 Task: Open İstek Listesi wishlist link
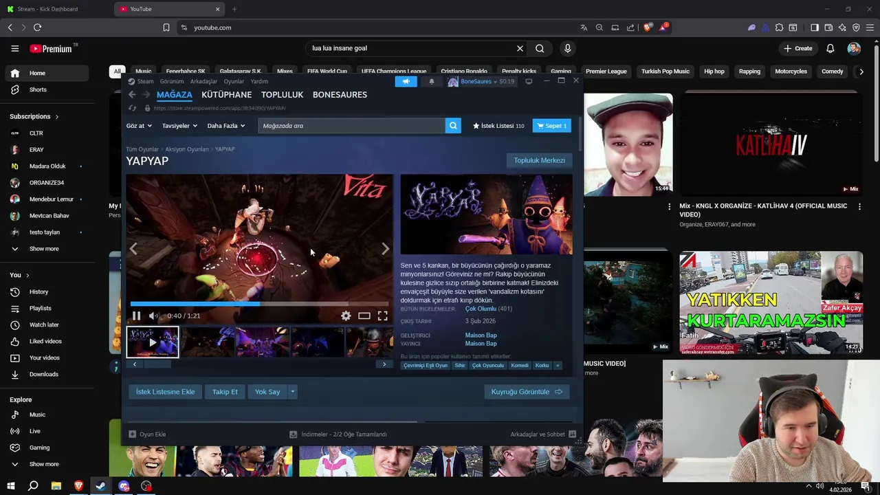coord(498,126)
